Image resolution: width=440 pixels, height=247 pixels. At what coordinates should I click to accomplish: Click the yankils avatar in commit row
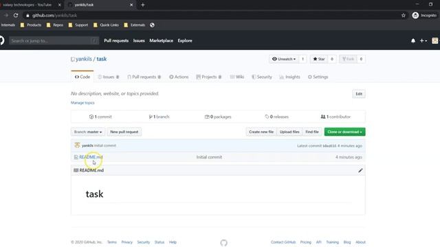click(77, 145)
